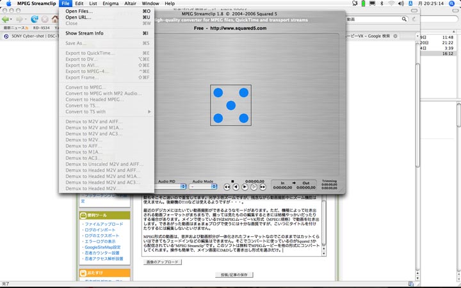Viewport: 461px width, 288px height.
Task: Open the Edit menu
Action: click(79, 4)
